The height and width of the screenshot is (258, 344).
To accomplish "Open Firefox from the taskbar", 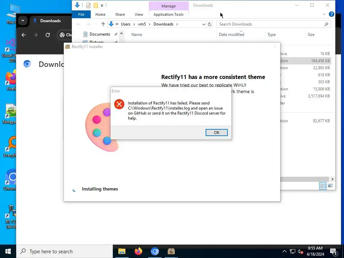I will [138, 251].
